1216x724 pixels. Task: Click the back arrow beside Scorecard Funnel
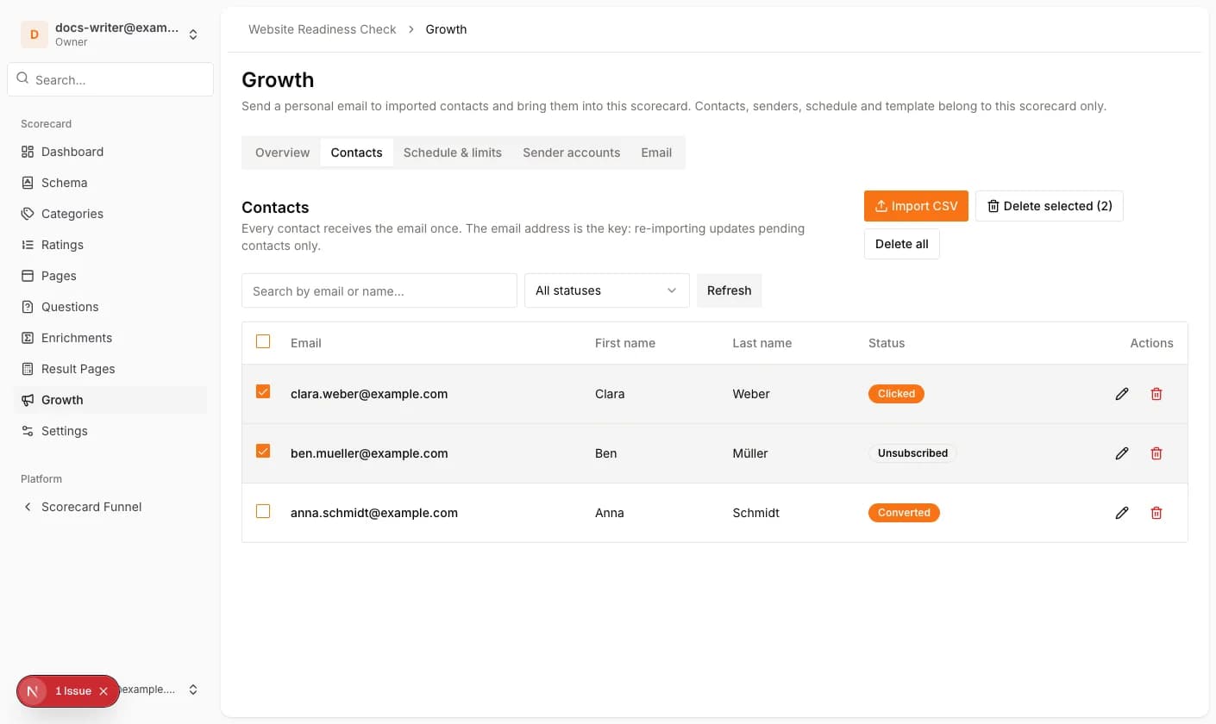click(x=28, y=507)
